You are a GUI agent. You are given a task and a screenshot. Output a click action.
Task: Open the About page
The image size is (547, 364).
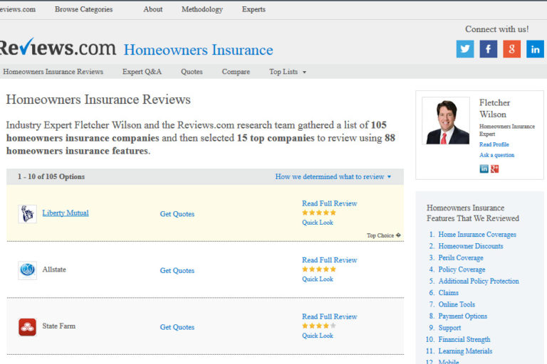[x=153, y=9]
